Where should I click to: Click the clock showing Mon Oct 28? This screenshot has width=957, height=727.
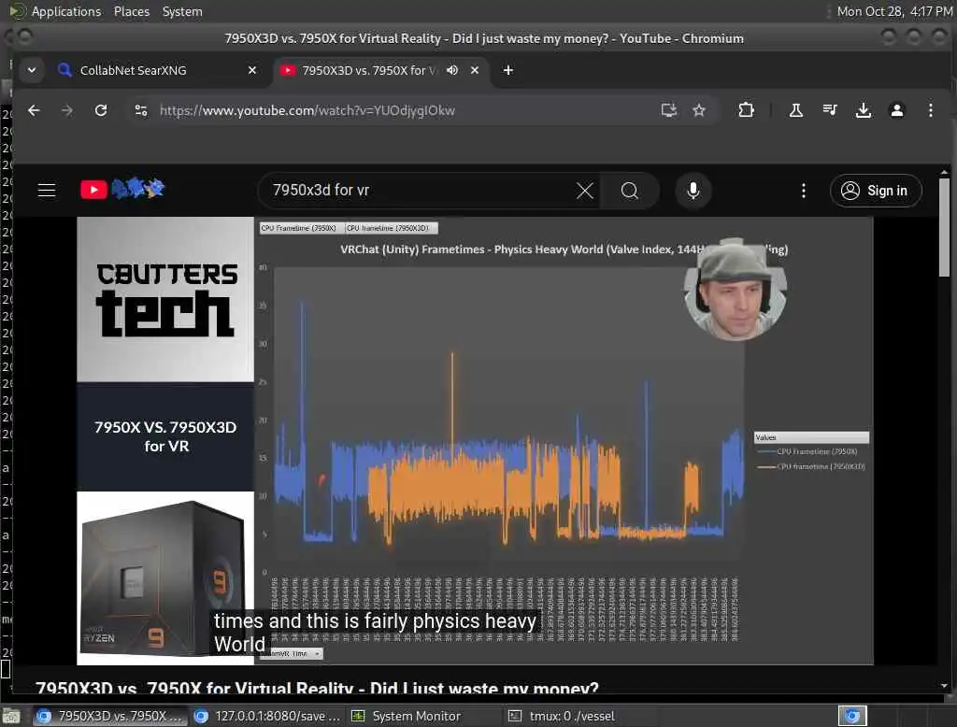894,11
